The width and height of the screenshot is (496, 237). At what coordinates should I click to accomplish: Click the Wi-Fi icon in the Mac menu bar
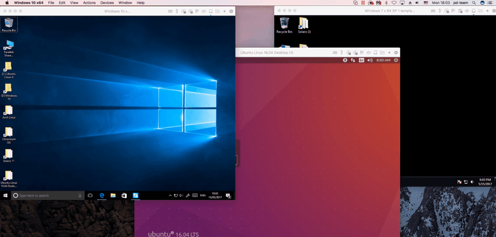pyautogui.click(x=394, y=3)
